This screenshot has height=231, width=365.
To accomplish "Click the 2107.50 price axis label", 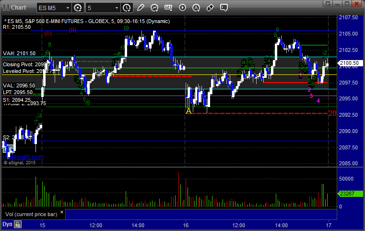I will coord(349,17).
